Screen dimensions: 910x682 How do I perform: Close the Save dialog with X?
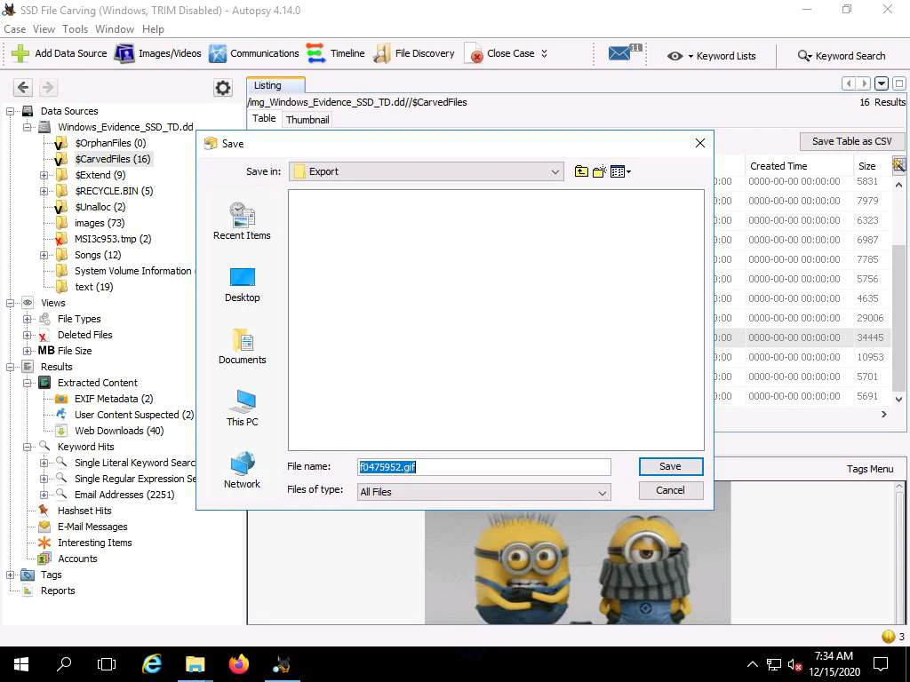click(x=700, y=143)
